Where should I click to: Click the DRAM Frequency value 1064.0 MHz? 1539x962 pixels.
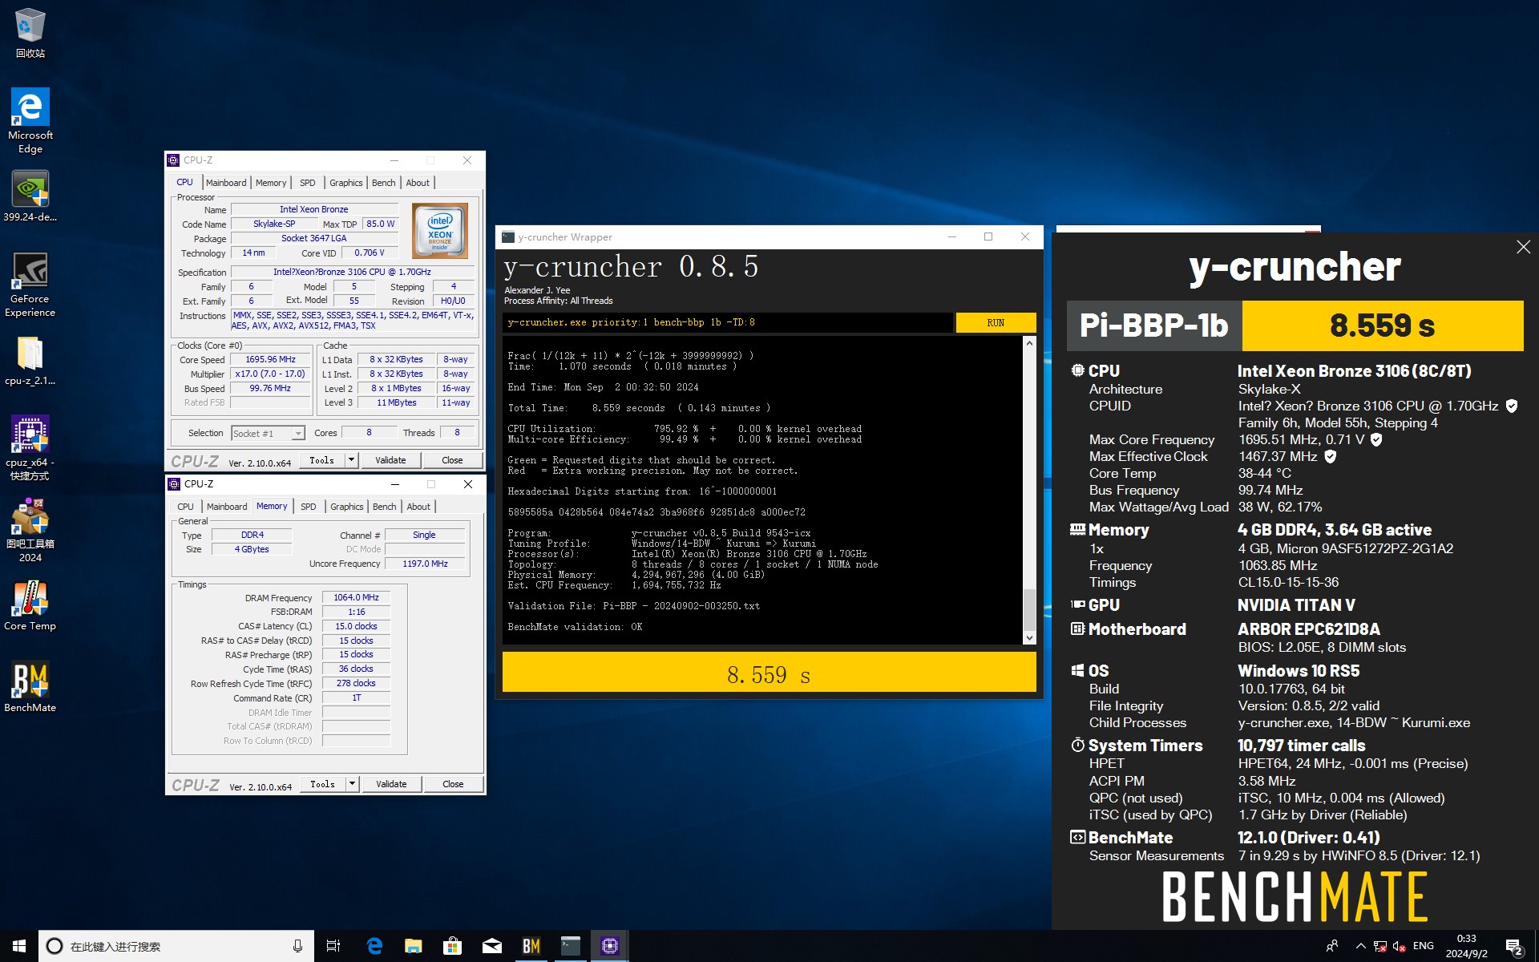click(356, 597)
